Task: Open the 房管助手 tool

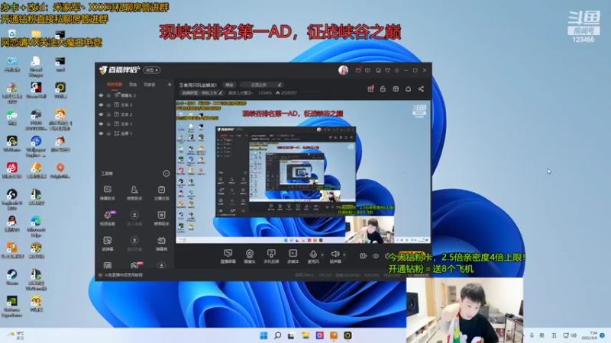Action: [x=134, y=193]
